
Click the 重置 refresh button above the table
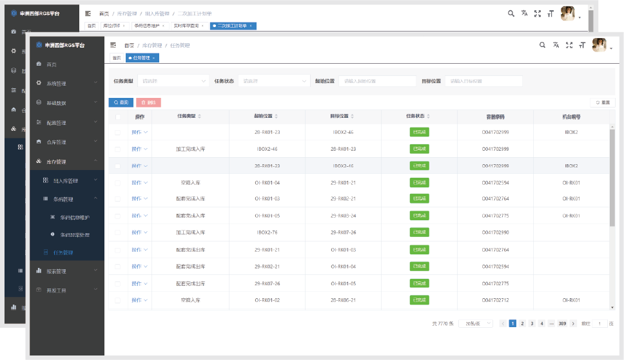click(x=603, y=102)
